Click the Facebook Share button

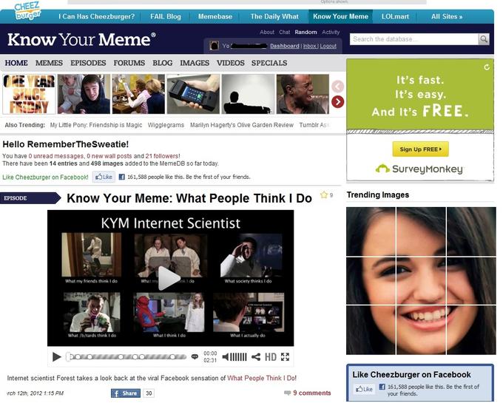[x=126, y=393]
